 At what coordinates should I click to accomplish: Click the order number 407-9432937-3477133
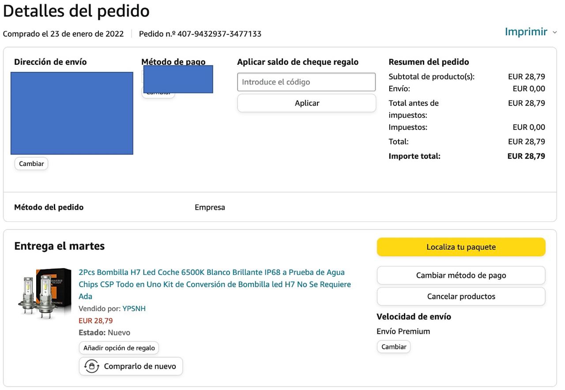point(219,34)
